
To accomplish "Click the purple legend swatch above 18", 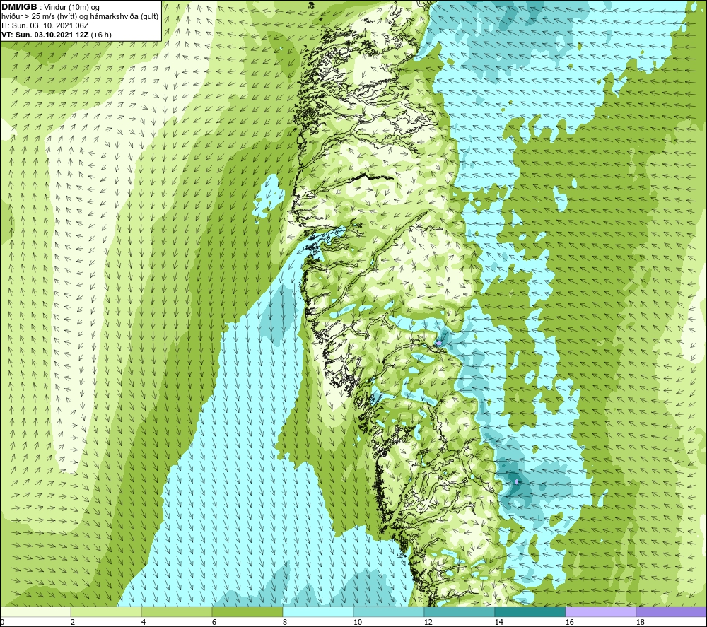I will click(671, 611).
